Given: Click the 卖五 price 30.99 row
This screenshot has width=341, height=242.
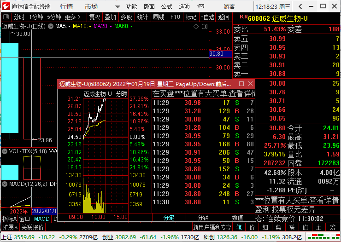Looking at the screenshot, I should [287, 39].
